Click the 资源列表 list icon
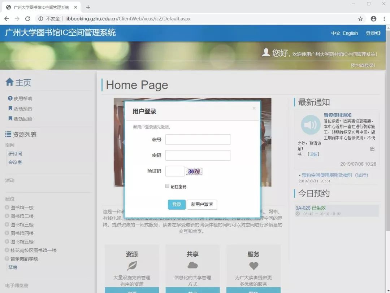 pos(8,135)
